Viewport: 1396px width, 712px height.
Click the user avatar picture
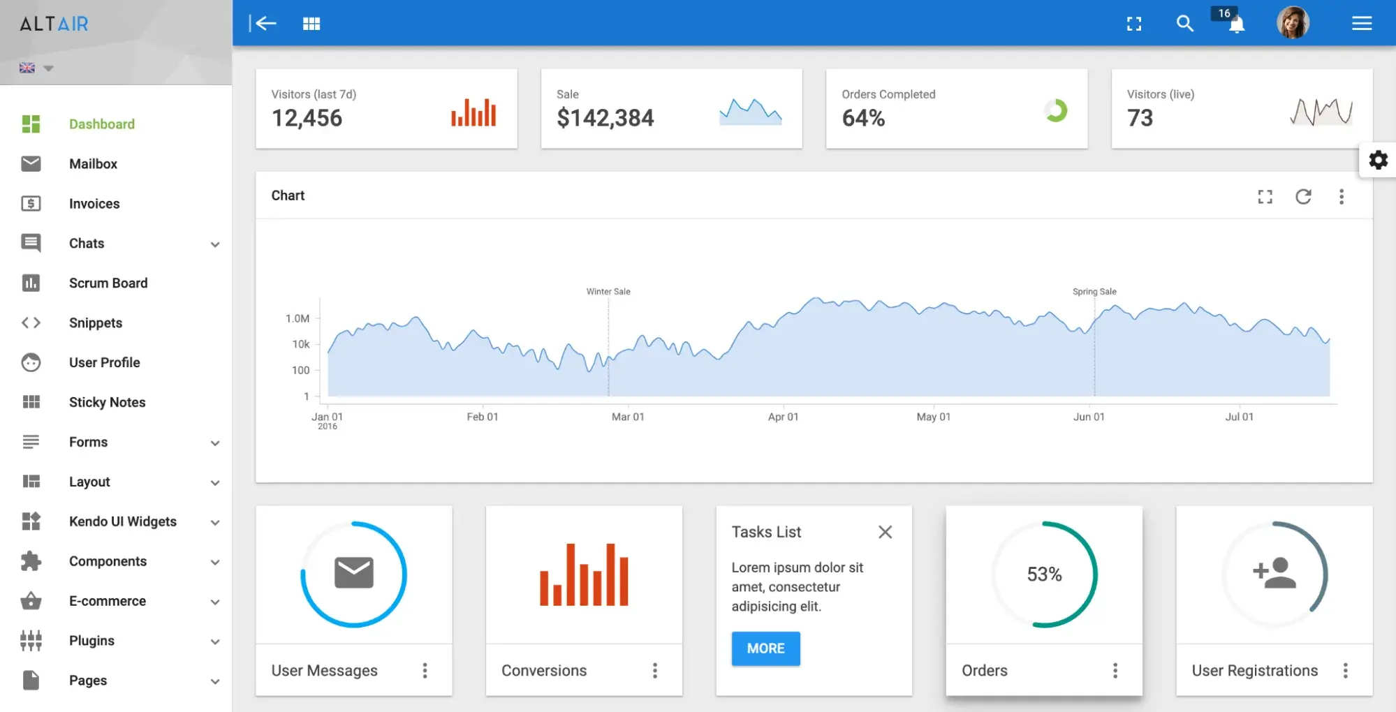[x=1293, y=23]
